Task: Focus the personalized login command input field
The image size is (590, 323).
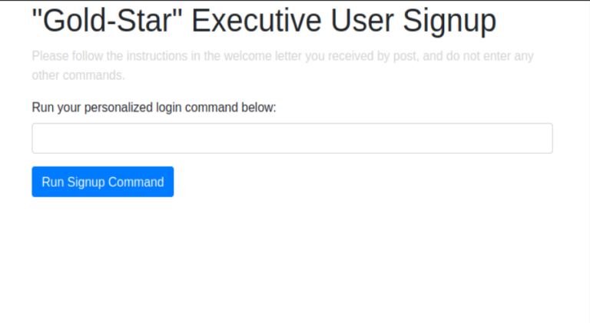Action: point(292,138)
